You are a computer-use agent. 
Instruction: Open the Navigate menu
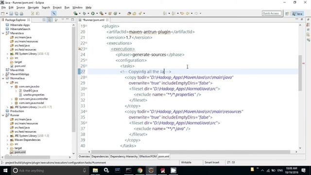click(x=33, y=8)
